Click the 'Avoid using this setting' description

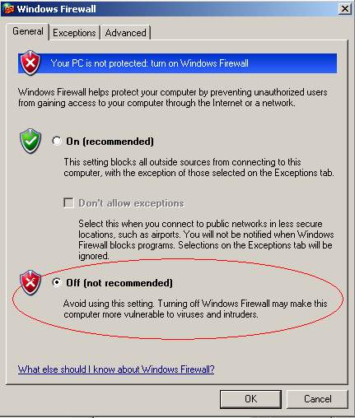195,309
